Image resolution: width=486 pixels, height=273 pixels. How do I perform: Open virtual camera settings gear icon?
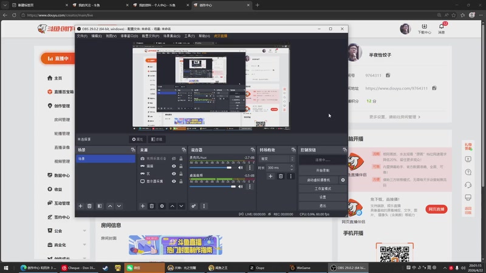(343, 180)
